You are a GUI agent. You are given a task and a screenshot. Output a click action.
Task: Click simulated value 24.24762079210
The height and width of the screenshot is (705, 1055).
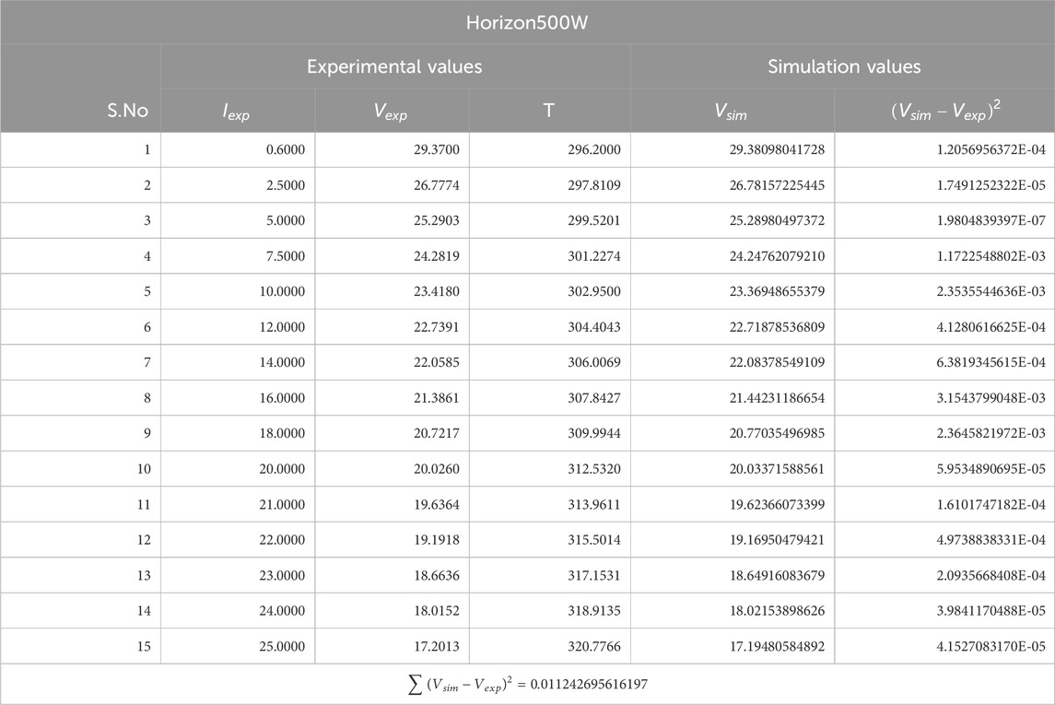click(777, 255)
